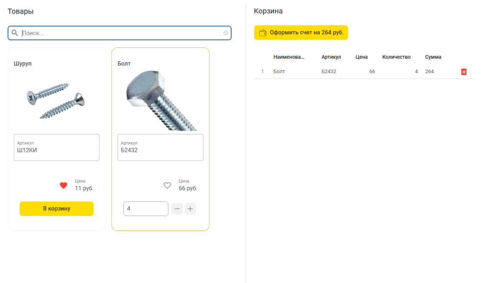Click the Шуруп Артикул field Ш12КИ
The height and width of the screenshot is (283, 490).
(x=56, y=147)
